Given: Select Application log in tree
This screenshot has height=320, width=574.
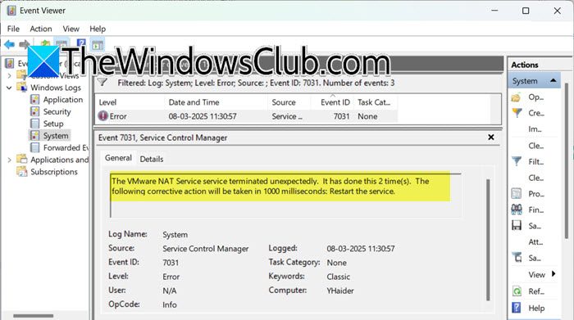Looking at the screenshot, I should coord(63,99).
